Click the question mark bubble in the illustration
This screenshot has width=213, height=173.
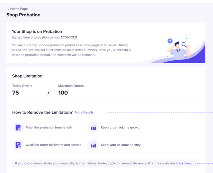point(170,41)
